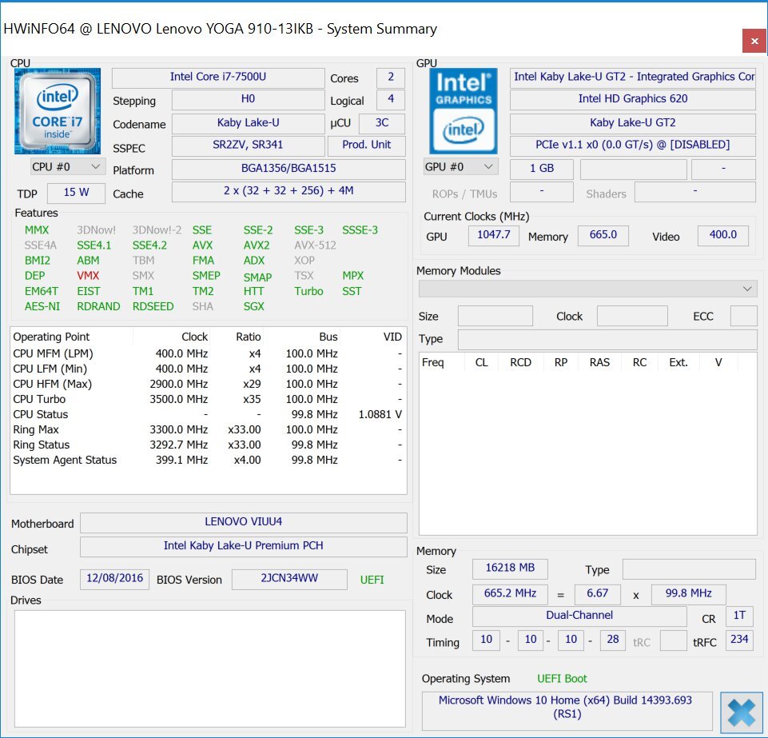Screen dimensions: 768x738
Task: Click the SGX feature flag
Action: [253, 306]
